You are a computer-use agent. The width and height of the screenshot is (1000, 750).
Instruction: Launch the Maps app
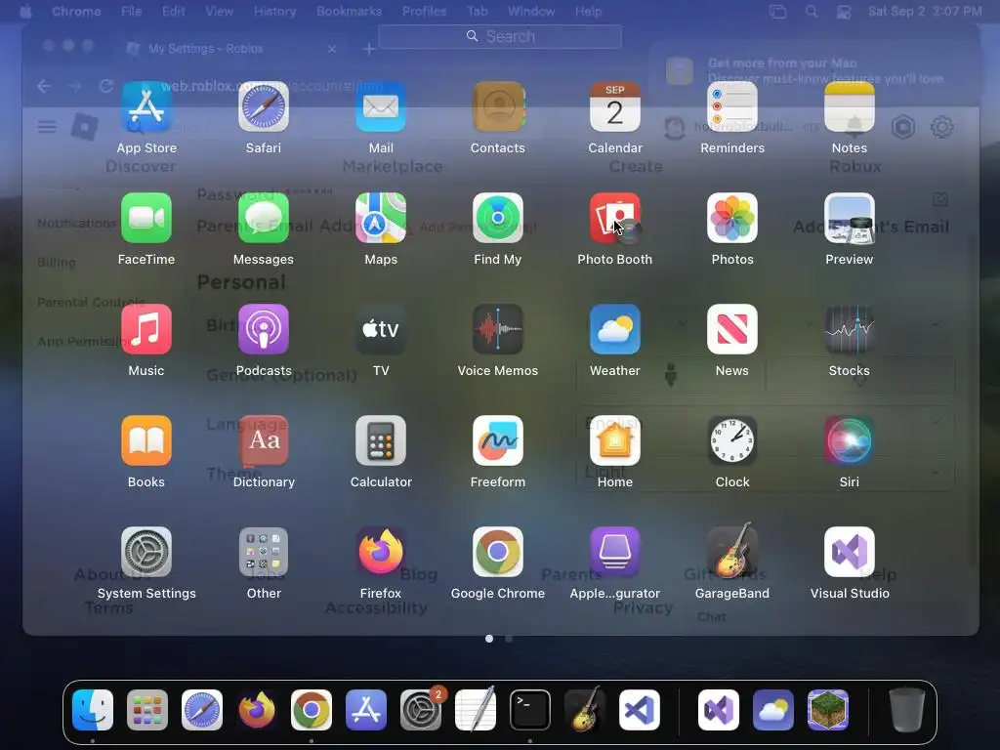point(381,218)
